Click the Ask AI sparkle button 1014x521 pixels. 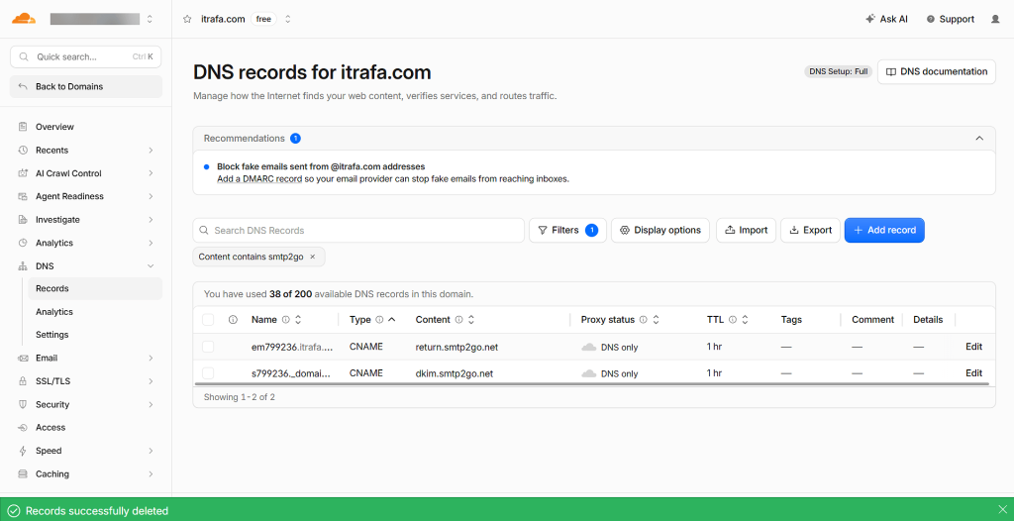click(x=886, y=20)
